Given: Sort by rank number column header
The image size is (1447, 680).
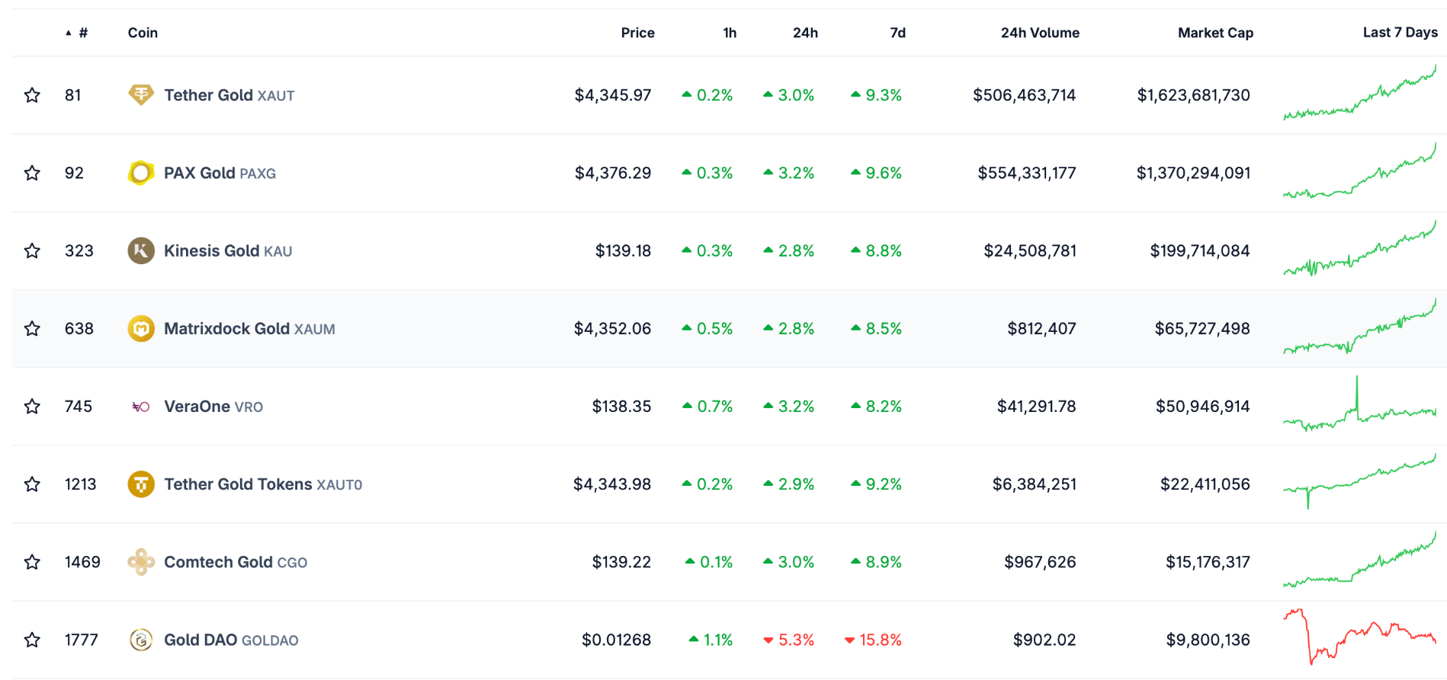Looking at the screenshot, I should tap(82, 33).
